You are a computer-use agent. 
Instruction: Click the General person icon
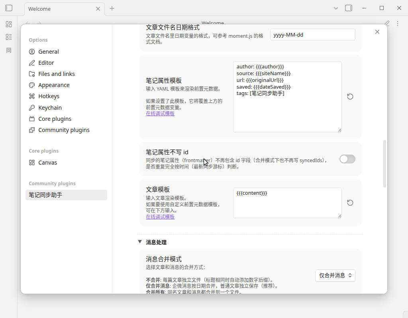tap(32, 52)
